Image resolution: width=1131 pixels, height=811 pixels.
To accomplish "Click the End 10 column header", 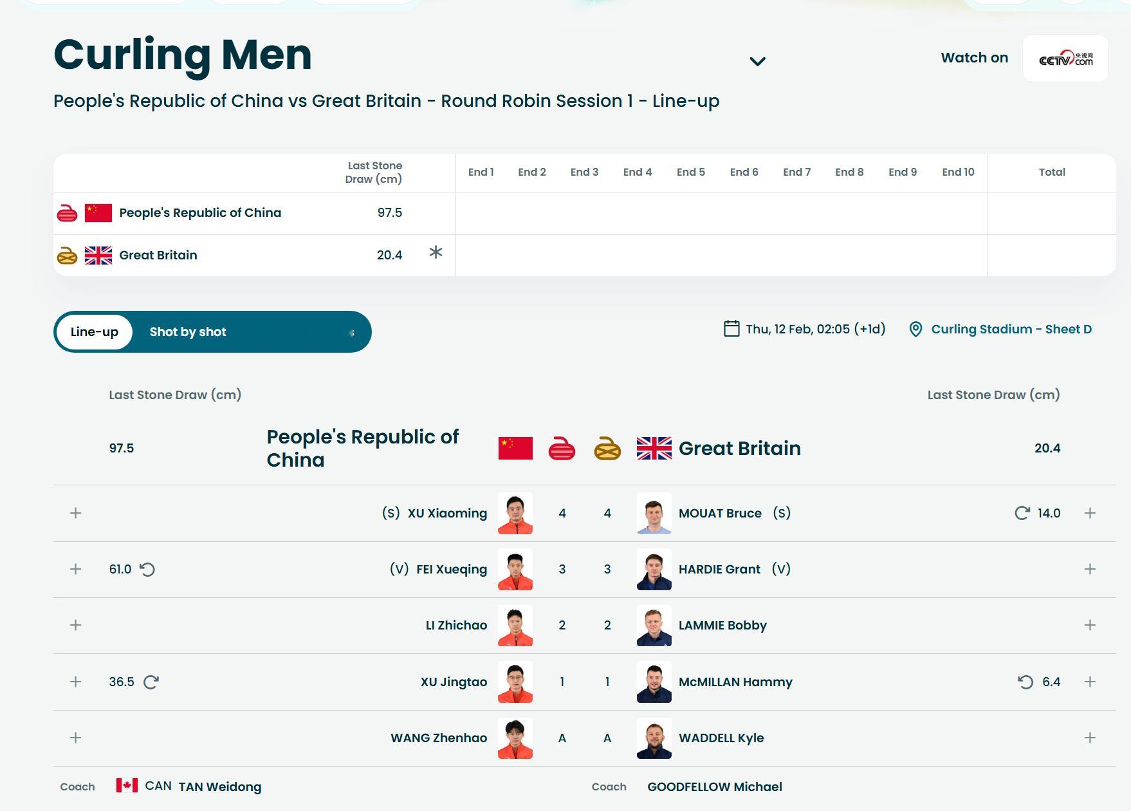I will point(958,172).
